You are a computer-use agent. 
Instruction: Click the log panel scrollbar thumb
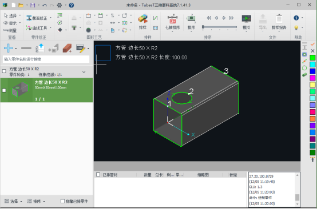(x=297, y=197)
